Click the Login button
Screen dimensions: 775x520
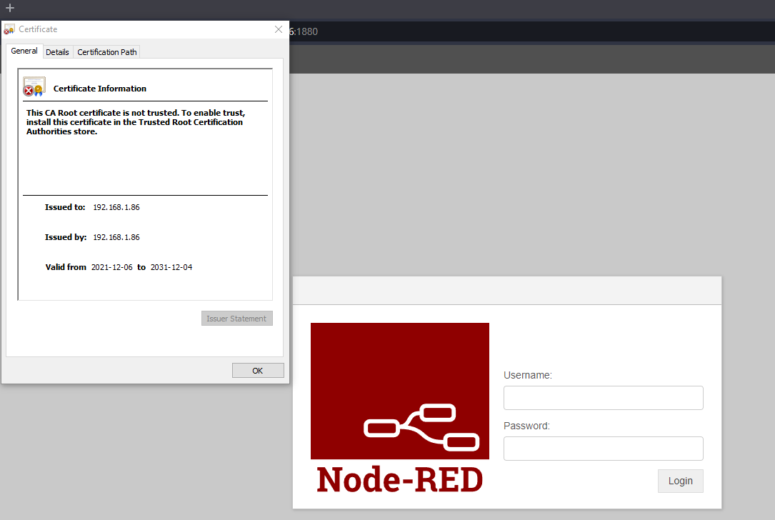coord(680,481)
